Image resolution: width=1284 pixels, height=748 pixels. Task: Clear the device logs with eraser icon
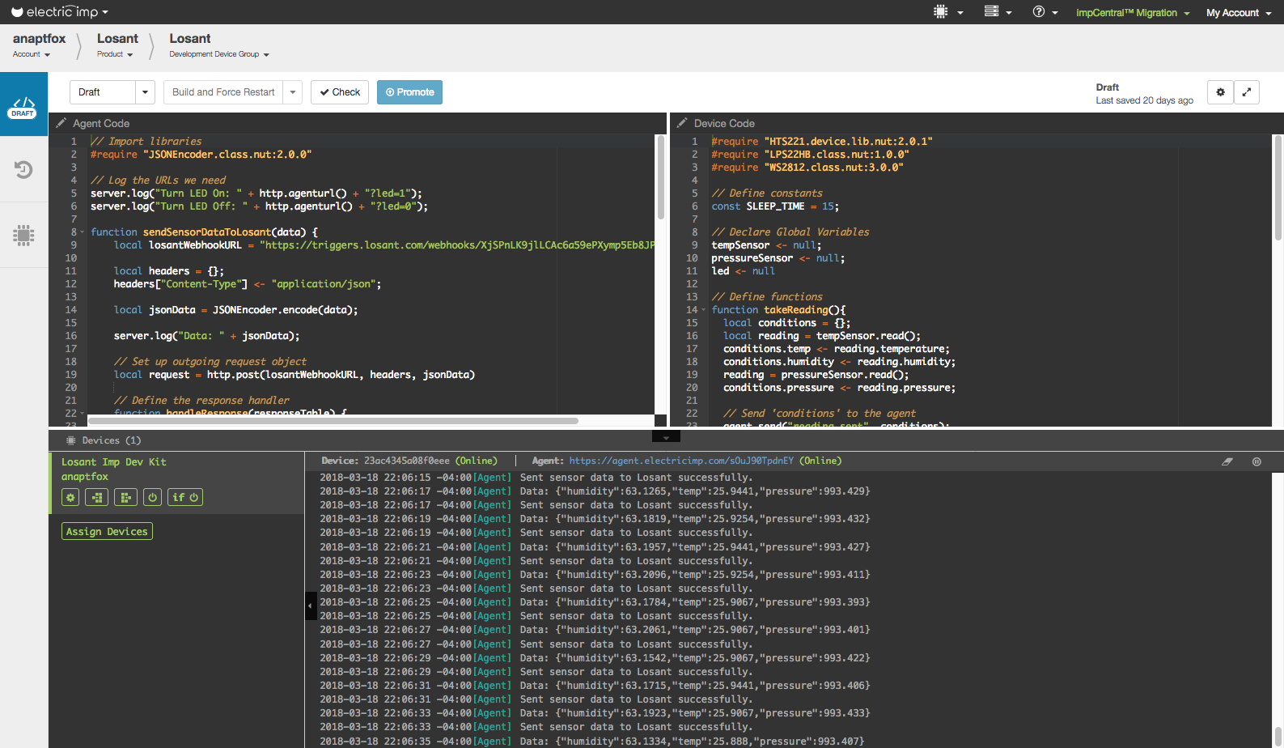tap(1227, 461)
